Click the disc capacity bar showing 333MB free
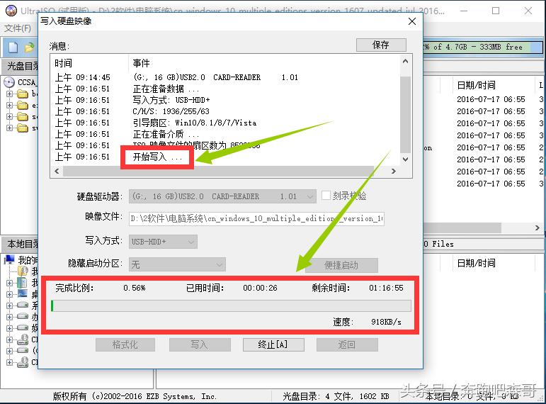Viewport: 546px width, 404px height. (483, 47)
